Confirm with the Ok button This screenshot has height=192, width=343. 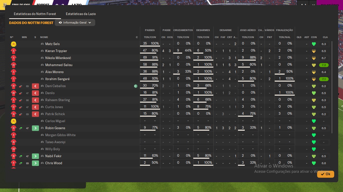pyautogui.click(x=325, y=174)
